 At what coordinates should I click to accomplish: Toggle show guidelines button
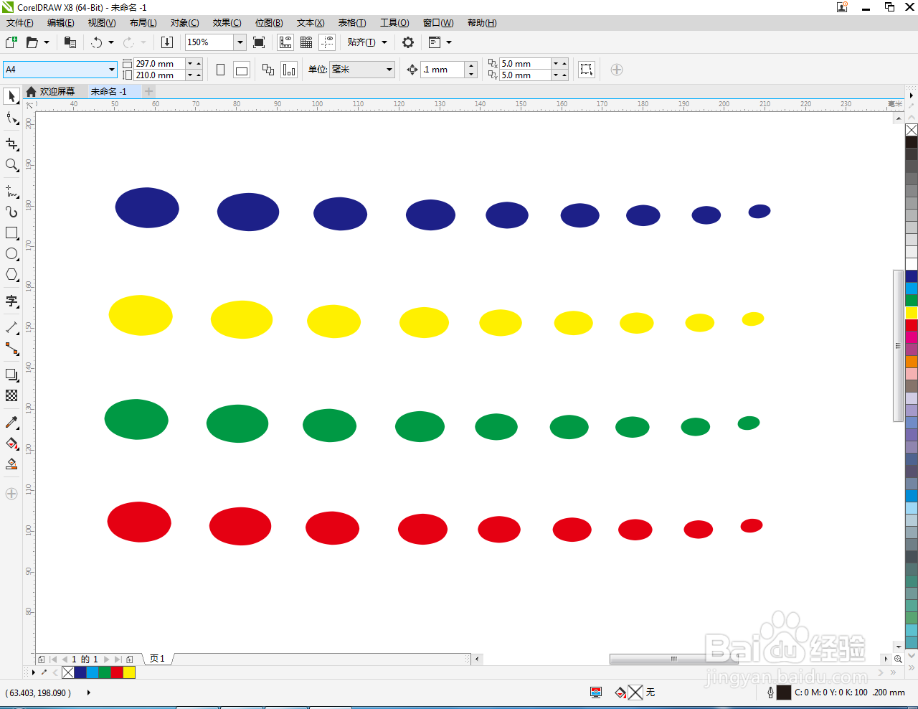(327, 42)
